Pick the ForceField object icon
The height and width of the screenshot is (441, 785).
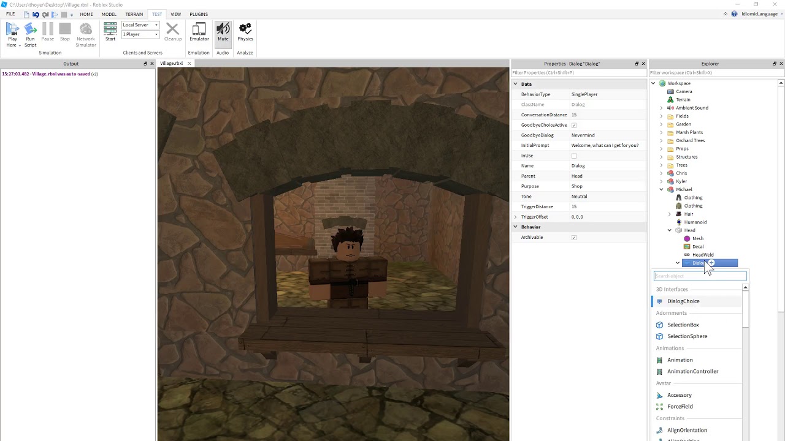[x=660, y=407]
